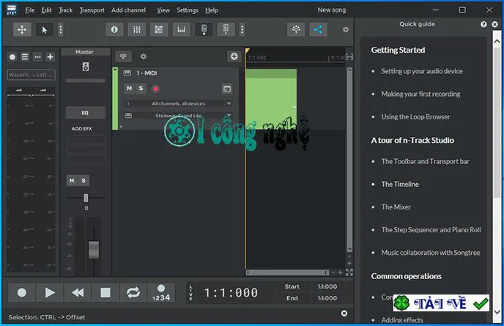504x326 pixels.
Task: Open the step sequencer grid icon
Action: click(x=159, y=29)
